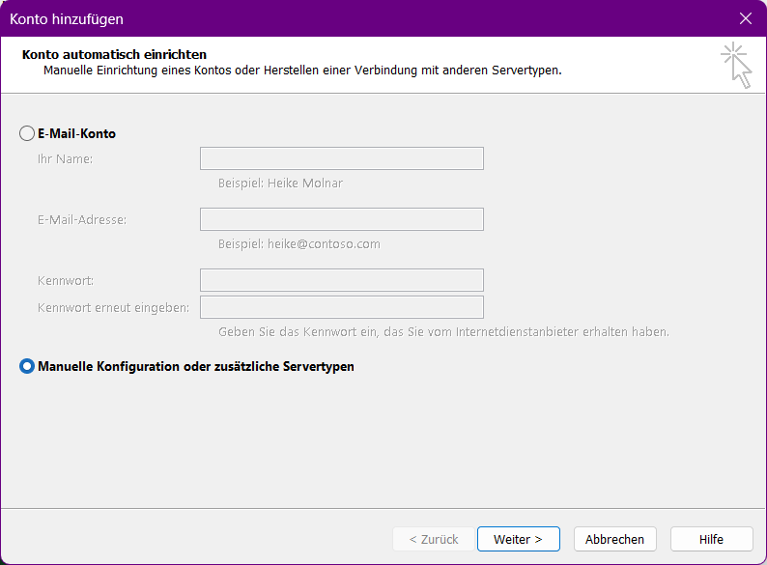
Task: Focus the E-Mail-Adresse input box
Action: 341,219
